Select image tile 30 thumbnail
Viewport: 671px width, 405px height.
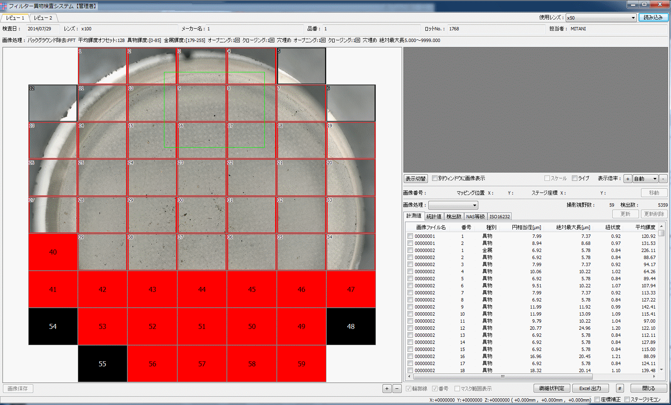point(202,215)
